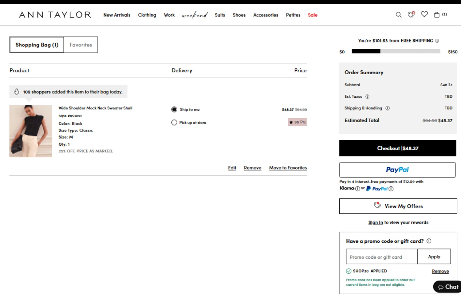Click "25% OFF. PRICE AS MARKED." text

pos(86,151)
